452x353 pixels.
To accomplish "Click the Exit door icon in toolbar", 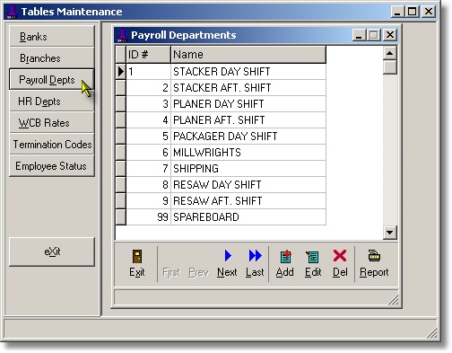I will point(137,256).
